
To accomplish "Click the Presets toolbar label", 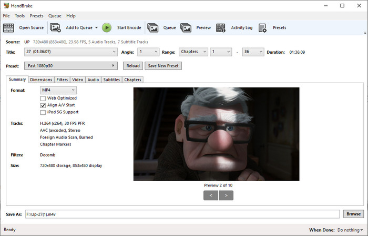I will [x=280, y=28].
